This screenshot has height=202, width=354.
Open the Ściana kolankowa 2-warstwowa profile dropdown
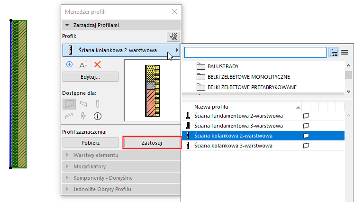click(x=121, y=50)
